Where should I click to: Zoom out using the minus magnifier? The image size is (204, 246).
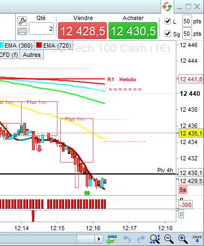point(169,239)
